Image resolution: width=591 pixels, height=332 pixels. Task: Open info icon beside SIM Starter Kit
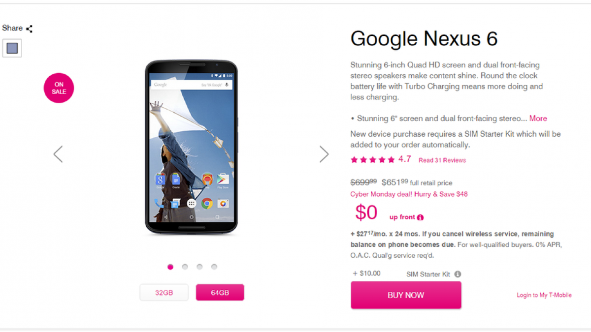pyautogui.click(x=458, y=274)
